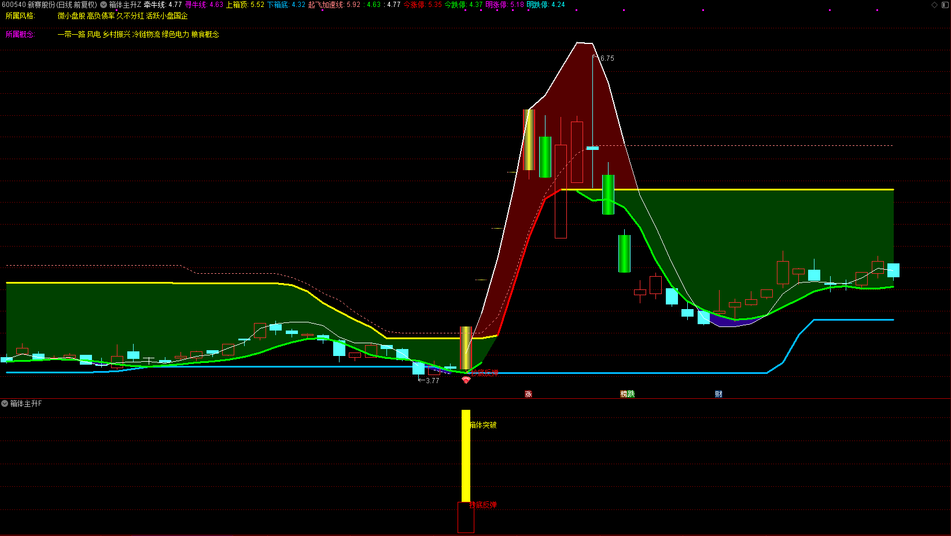Click the 明跌停: 4.24 value
The height and width of the screenshot is (536, 951).
545,5
